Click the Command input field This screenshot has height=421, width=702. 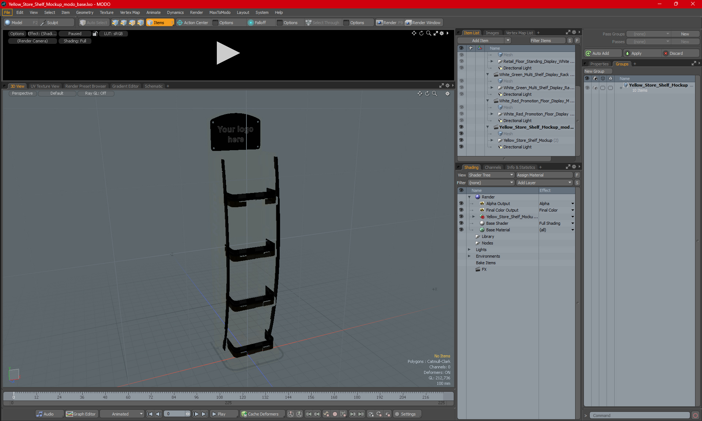pyautogui.click(x=640, y=416)
